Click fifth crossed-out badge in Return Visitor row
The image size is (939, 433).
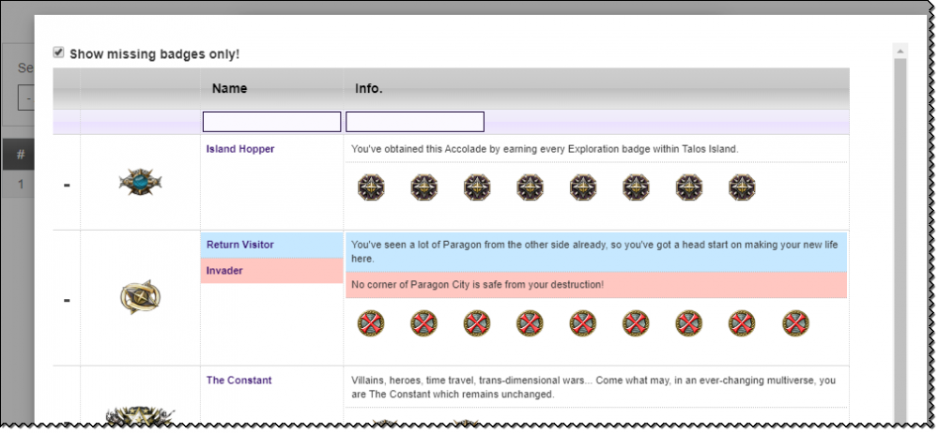point(583,324)
